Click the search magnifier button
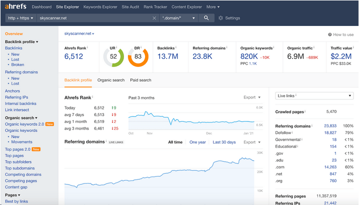This screenshot has height=205, width=359. (x=206, y=18)
